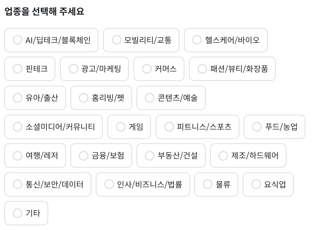Viewport: 331px width, 230px height.
Task: Choose 통신/보안/데이터 as the industry
Action: pyautogui.click(x=18, y=184)
